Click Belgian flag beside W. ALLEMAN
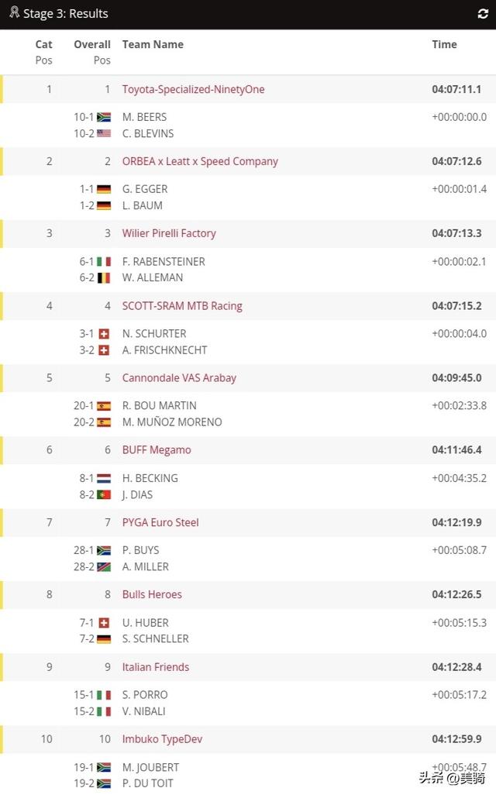The image size is (496, 795). (x=104, y=278)
